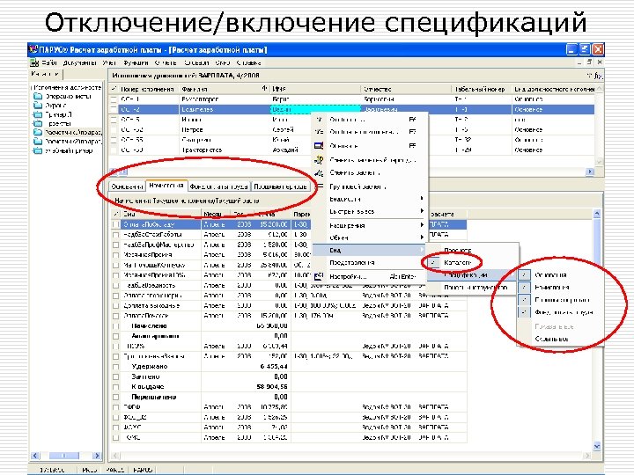The height and width of the screenshot is (475, 634).
Task: Choose Сменить расчетный период in the context menu
Action: tap(370, 160)
